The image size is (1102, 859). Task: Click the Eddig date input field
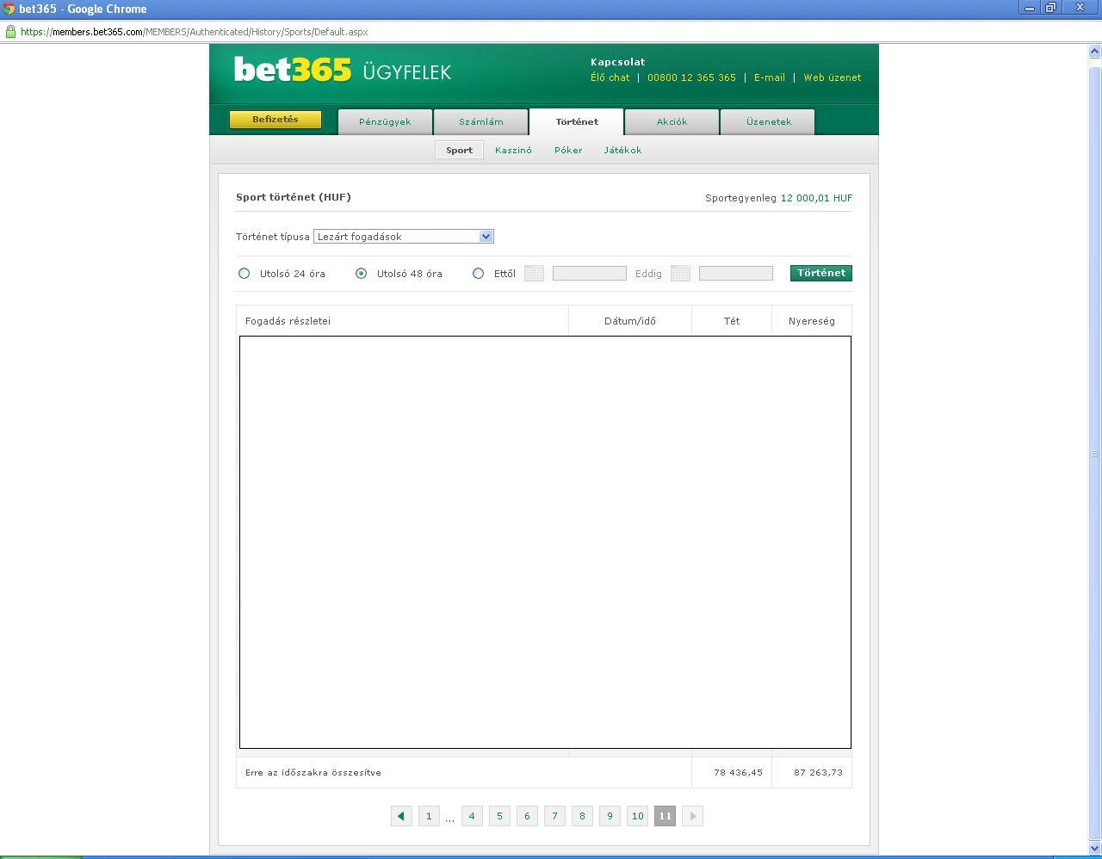pos(736,273)
